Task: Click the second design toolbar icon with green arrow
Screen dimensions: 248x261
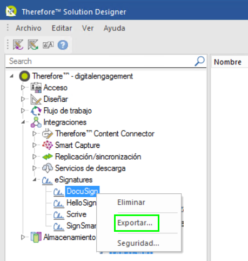Action: (33, 44)
